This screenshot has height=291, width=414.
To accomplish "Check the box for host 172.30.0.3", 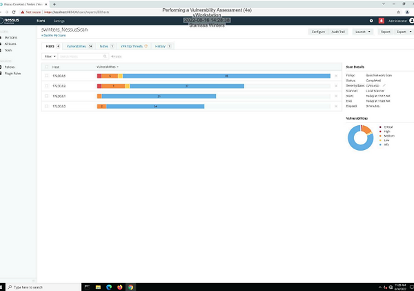I will pyautogui.click(x=47, y=106).
